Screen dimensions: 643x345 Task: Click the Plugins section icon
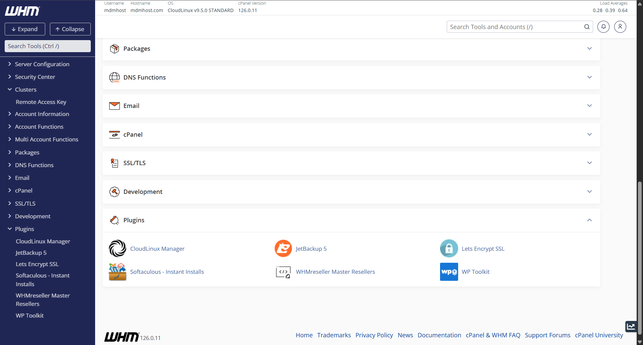(x=115, y=220)
